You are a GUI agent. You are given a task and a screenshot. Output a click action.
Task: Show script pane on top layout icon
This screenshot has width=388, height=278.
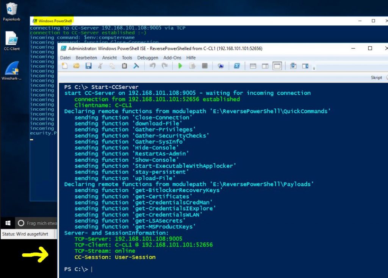click(253, 66)
